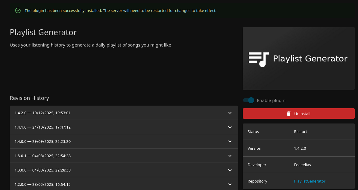358x190 pixels.
Task: Expand revision 1.3.0.1 using its chevron
Action: 230,156
